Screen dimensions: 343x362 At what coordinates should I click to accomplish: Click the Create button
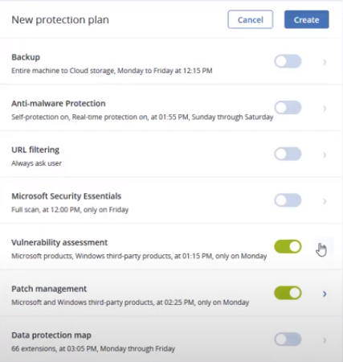tap(307, 19)
